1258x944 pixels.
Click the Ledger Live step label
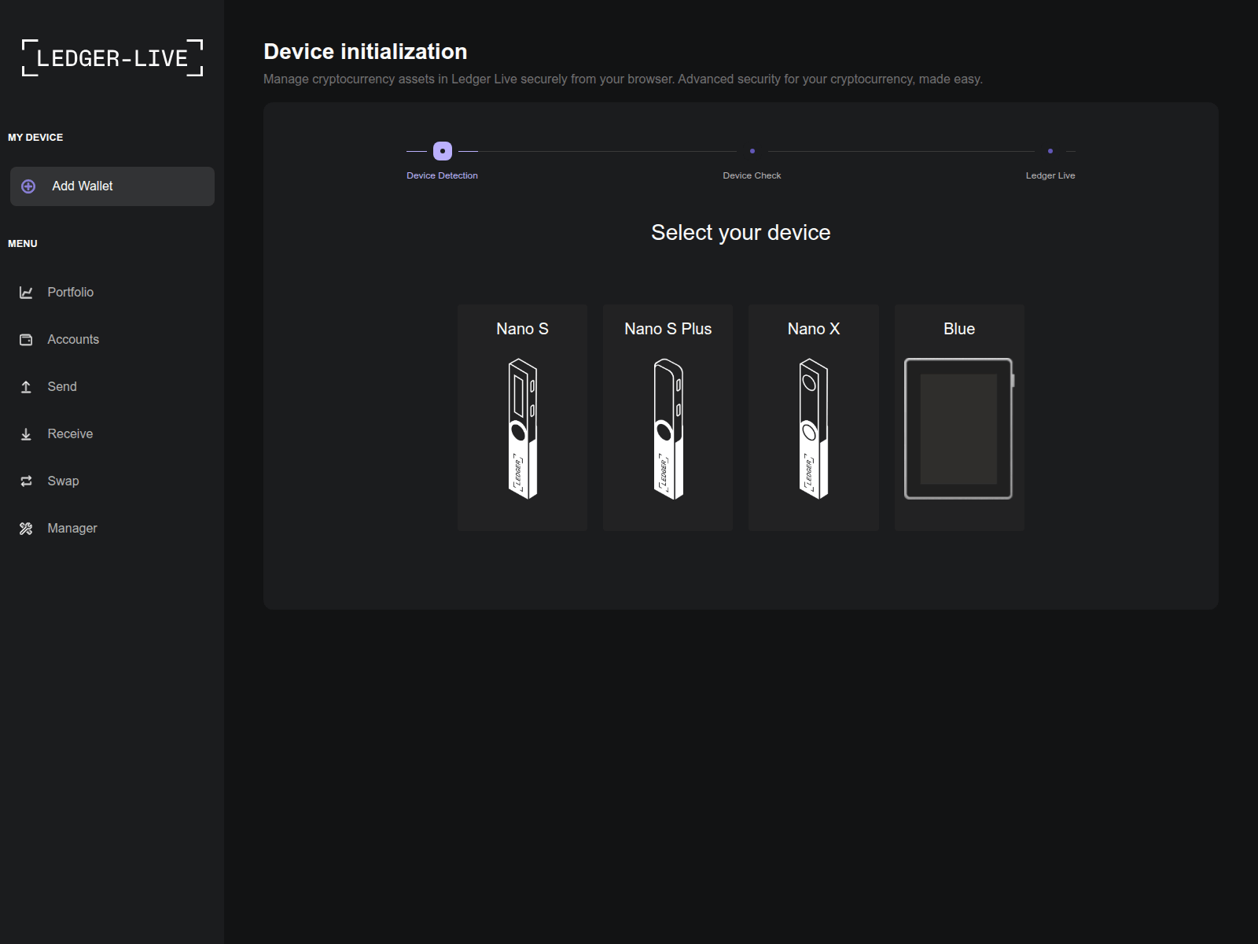click(x=1050, y=175)
